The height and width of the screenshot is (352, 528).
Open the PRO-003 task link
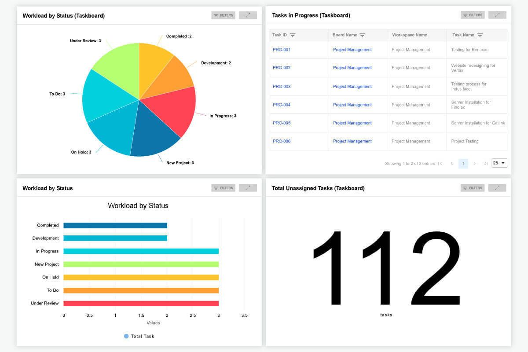tap(281, 86)
